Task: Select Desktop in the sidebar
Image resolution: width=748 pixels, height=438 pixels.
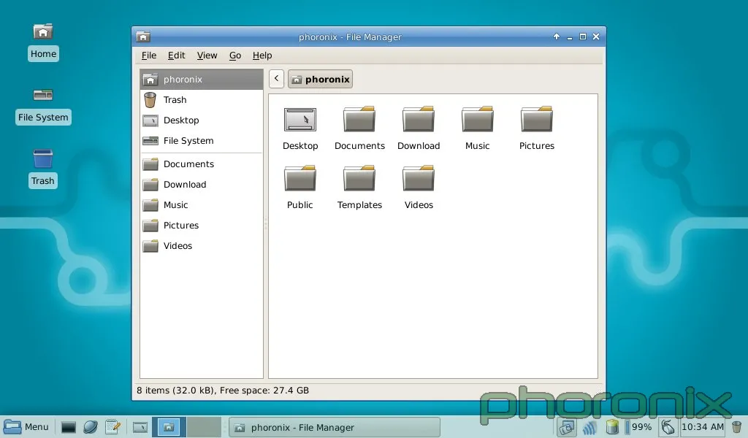Action: click(202, 120)
